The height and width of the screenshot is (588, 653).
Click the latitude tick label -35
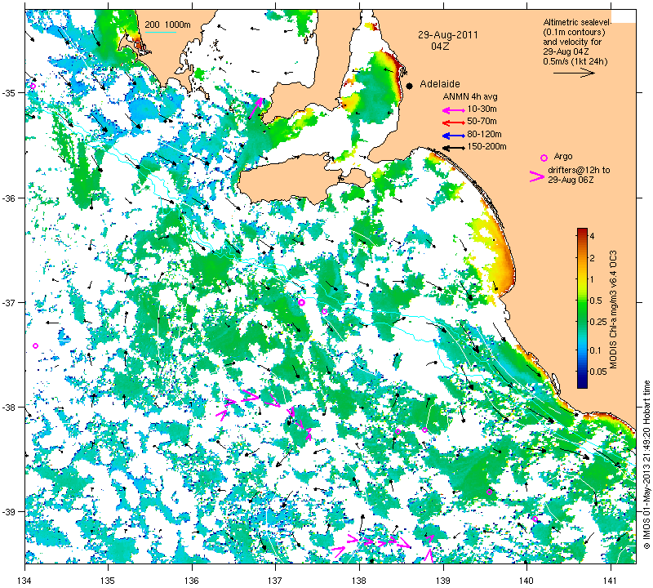click(10, 92)
